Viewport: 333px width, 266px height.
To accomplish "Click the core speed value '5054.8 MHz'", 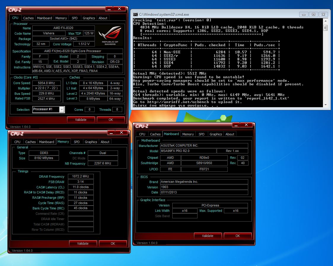I will pos(46,83).
